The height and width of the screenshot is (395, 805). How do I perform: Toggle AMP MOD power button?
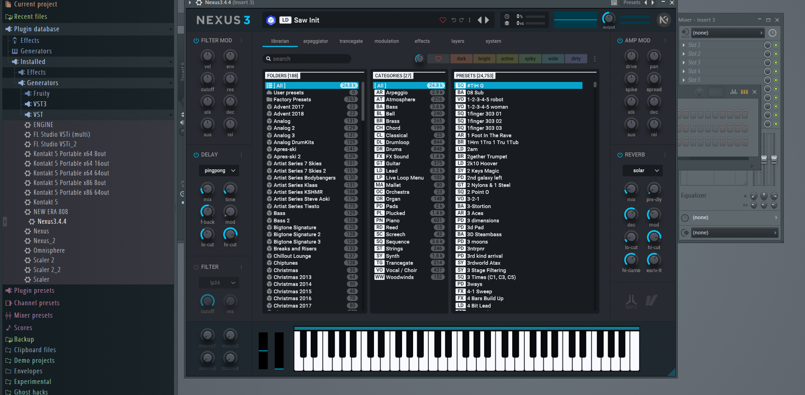pos(620,41)
